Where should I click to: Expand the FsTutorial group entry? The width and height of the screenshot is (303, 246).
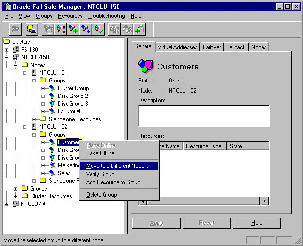[43, 111]
